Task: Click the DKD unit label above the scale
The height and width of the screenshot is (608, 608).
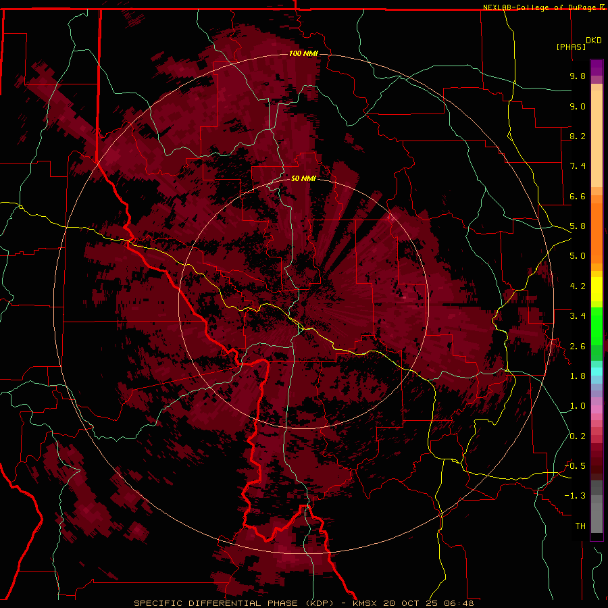Action: 593,41
